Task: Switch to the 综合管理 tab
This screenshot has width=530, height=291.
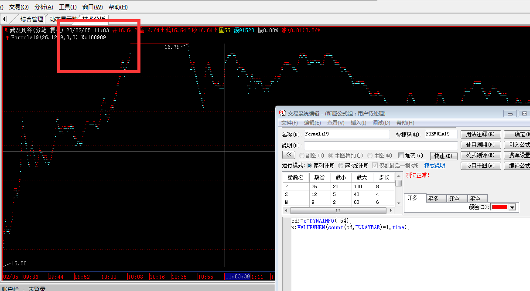Action: 31,19
